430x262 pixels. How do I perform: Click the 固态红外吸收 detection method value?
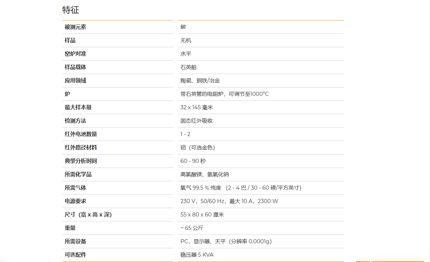197,121
